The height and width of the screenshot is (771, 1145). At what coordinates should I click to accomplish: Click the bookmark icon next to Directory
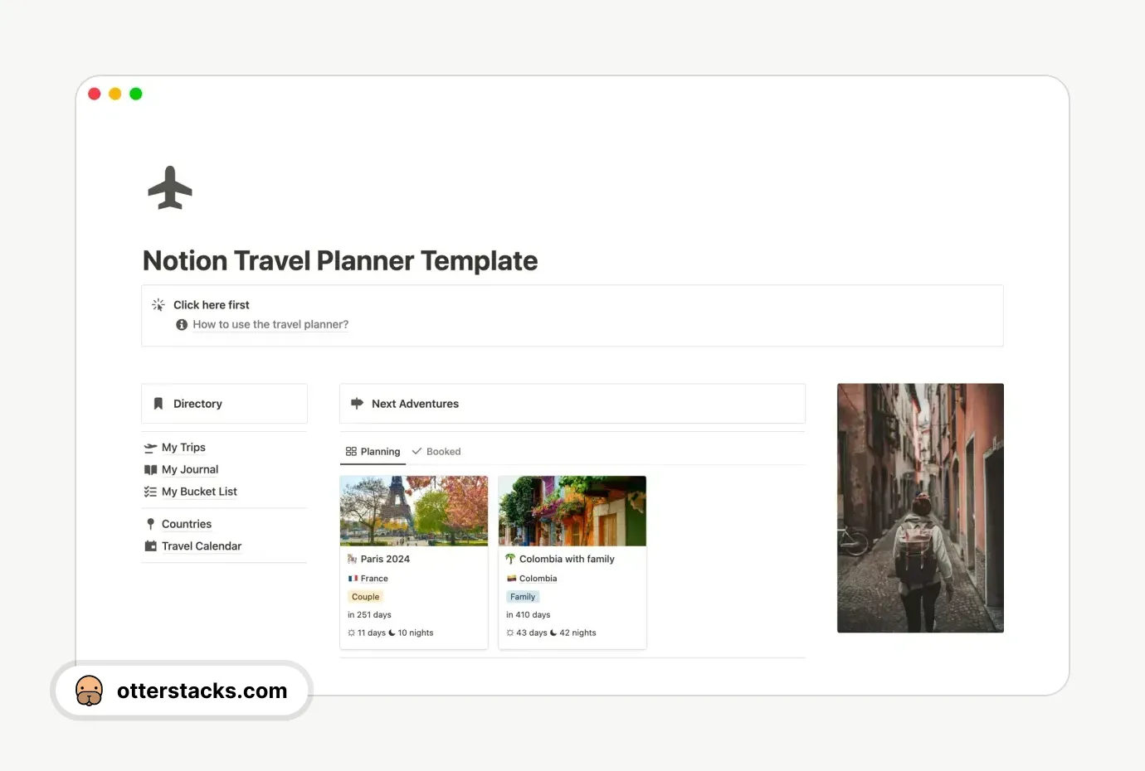[x=158, y=404]
